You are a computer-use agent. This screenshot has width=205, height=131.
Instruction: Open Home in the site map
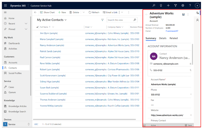click(x=11, y=18)
